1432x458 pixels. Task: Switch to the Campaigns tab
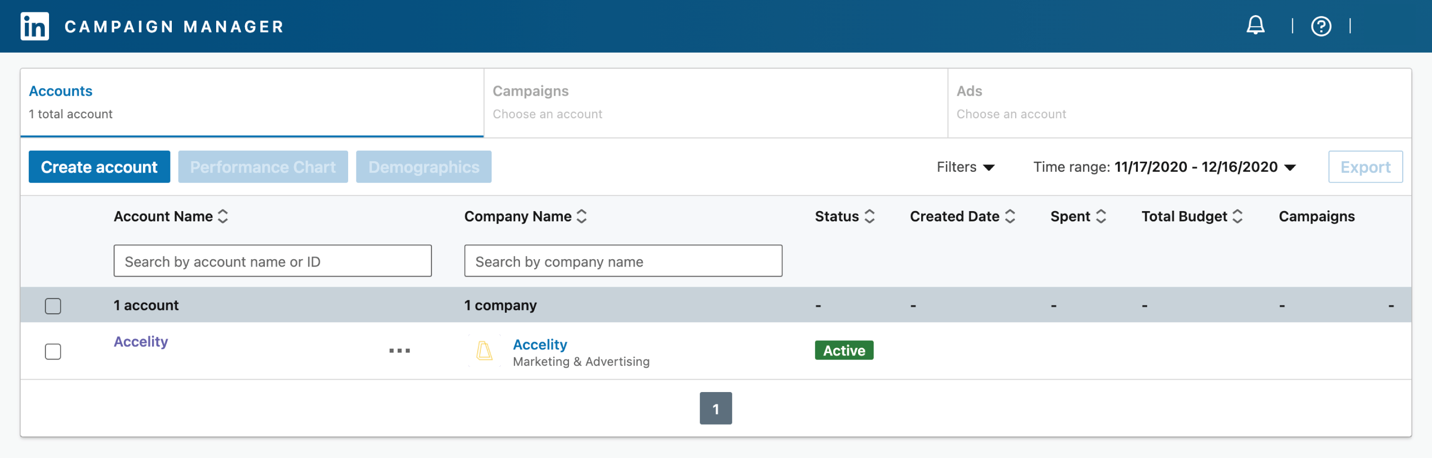pos(716,102)
